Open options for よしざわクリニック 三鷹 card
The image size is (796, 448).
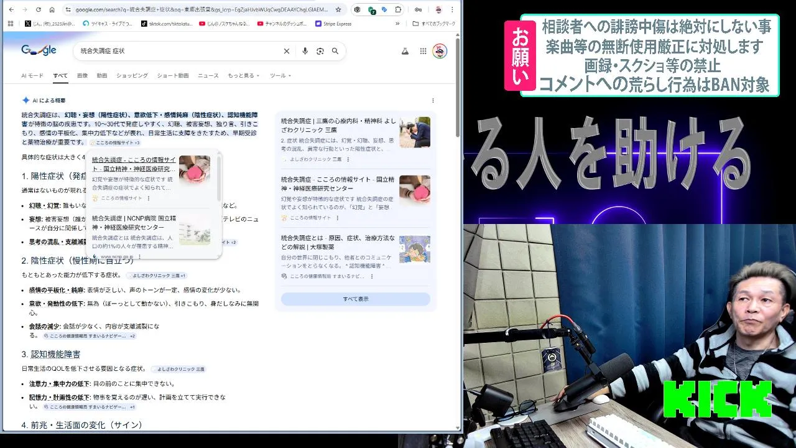click(x=348, y=159)
